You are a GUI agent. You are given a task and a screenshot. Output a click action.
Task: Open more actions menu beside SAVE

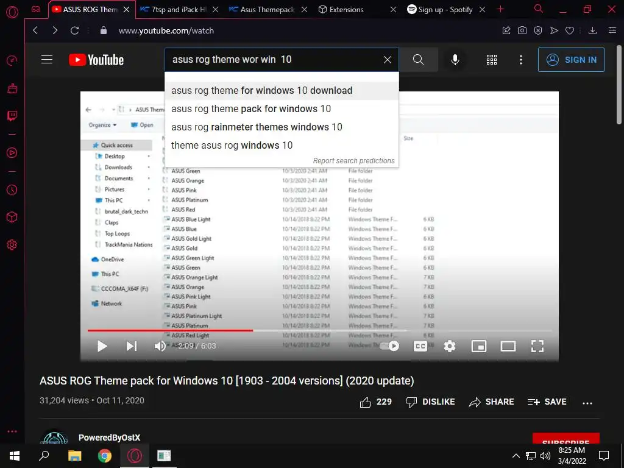point(587,403)
